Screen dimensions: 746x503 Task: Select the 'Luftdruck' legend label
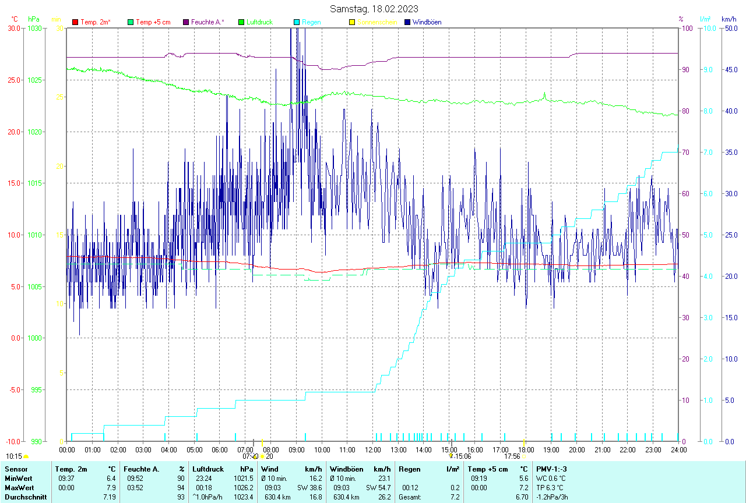[x=260, y=22]
